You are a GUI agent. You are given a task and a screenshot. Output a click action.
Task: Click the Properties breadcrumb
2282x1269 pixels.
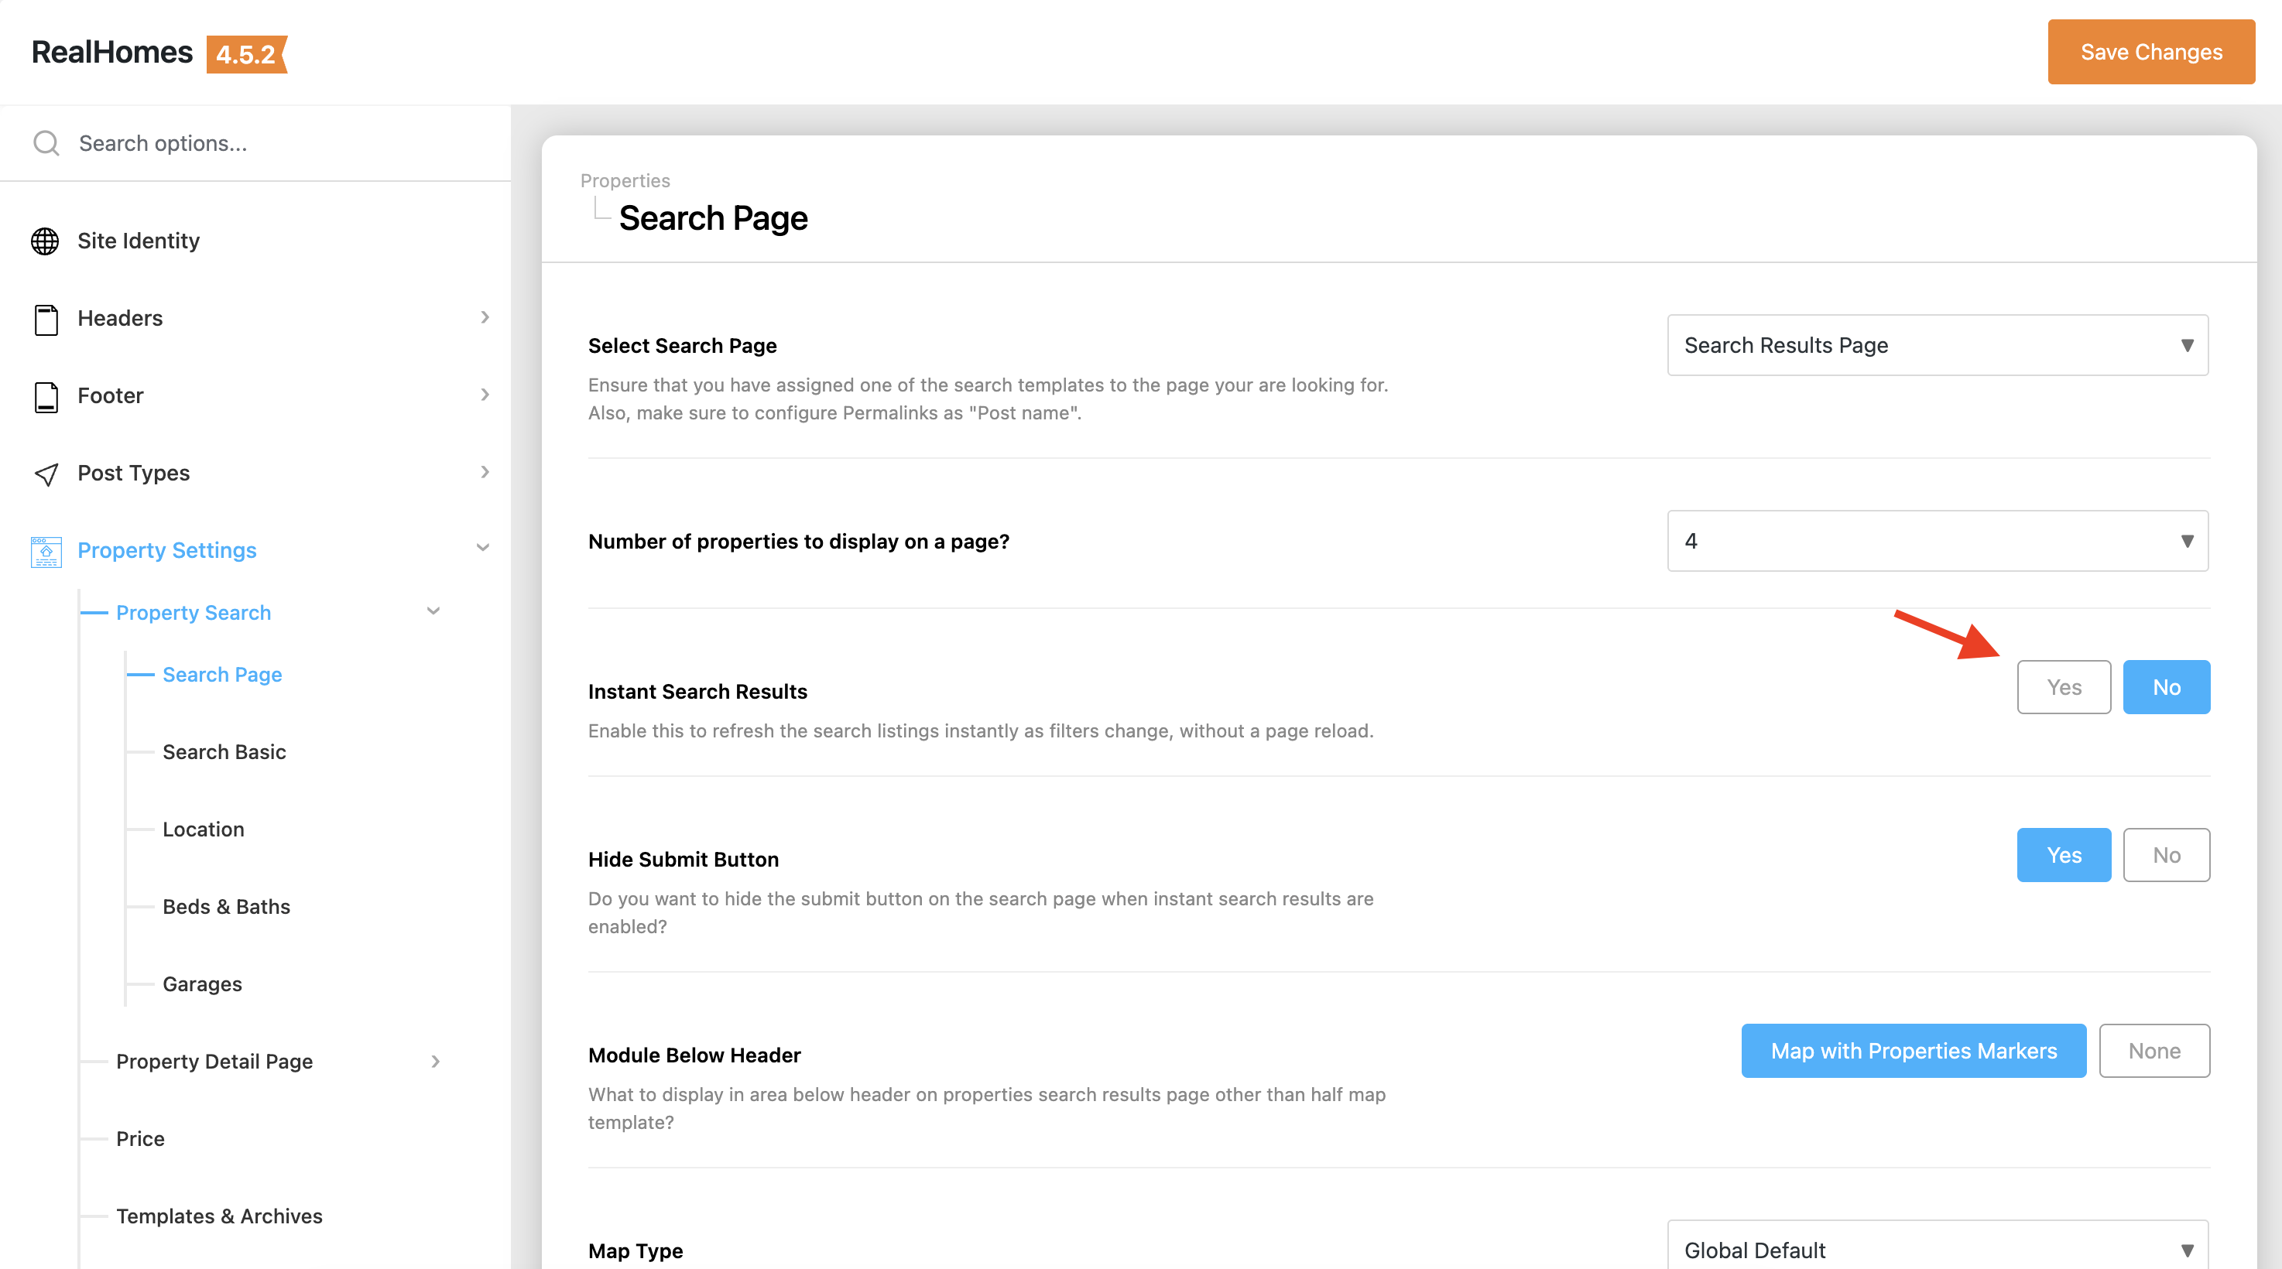pyautogui.click(x=625, y=180)
